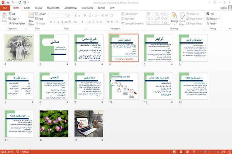Viewport: 232px width, 154px height.
Task: Collapse the ribbon arrow
Action: click(x=229, y=29)
